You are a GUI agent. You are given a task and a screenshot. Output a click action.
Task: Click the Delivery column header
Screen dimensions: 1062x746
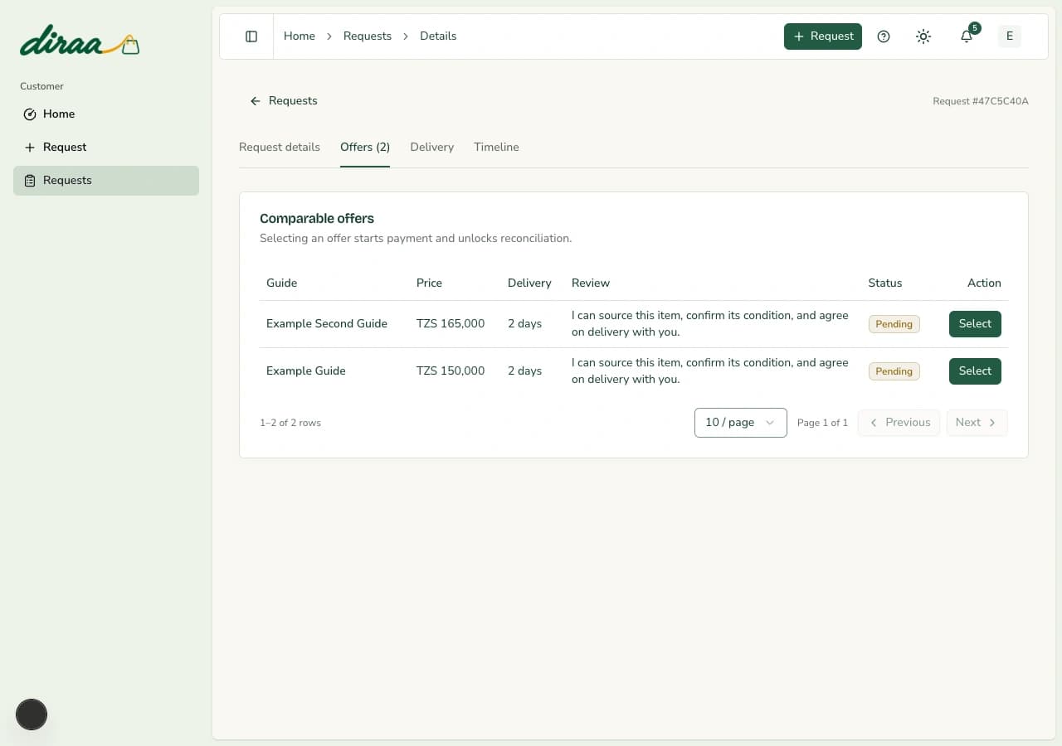click(x=529, y=283)
